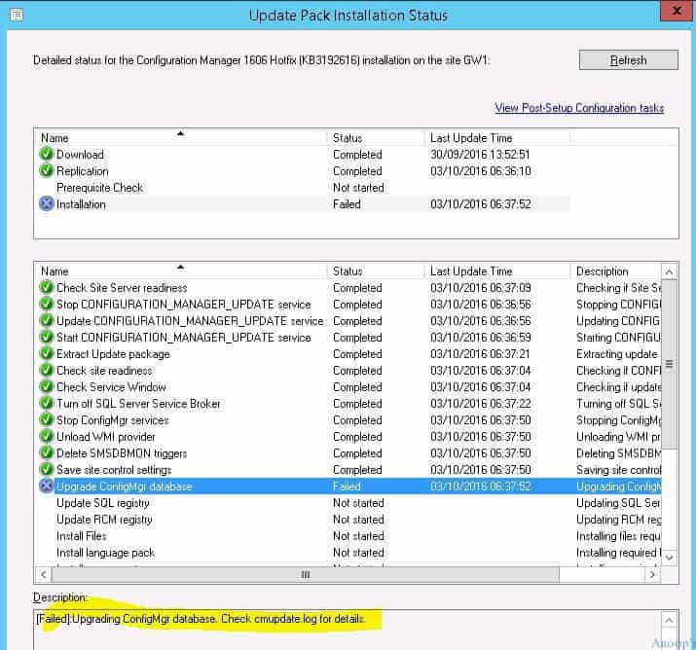
Task: Click the Description box scroll up arrow
Action: coord(670,620)
